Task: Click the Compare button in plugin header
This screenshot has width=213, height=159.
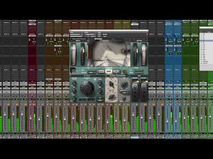Action: [93, 36]
